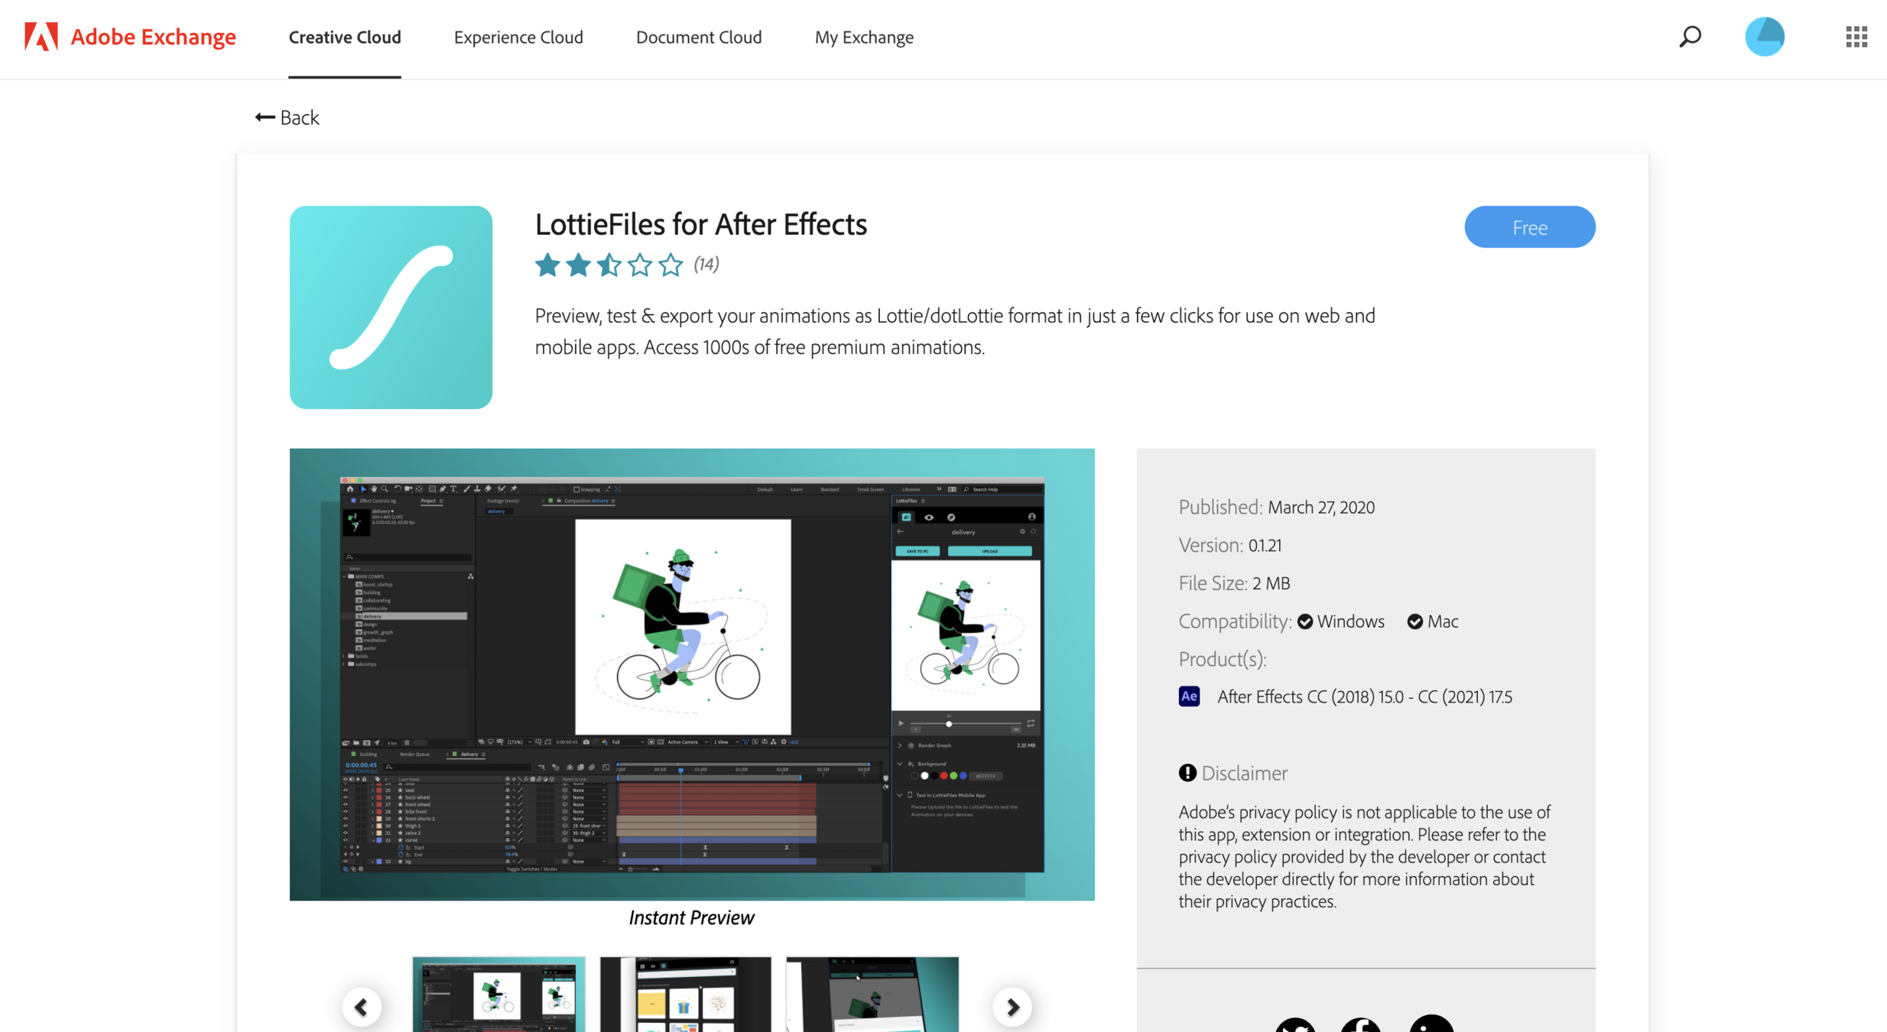
Task: Open the apps grid switcher
Action: coord(1856,36)
